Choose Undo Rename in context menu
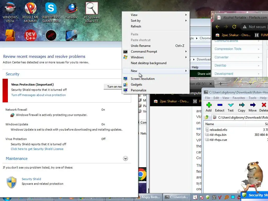 point(156,46)
